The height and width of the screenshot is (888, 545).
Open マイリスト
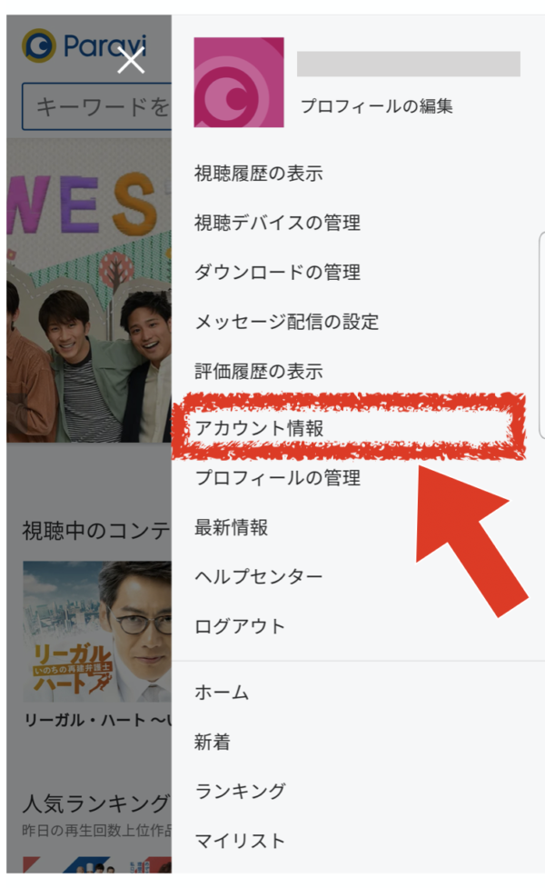tap(240, 841)
